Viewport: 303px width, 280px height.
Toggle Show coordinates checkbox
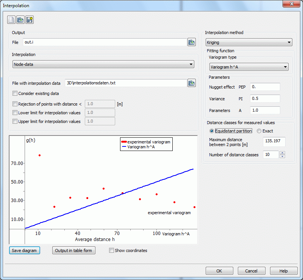tap(111, 250)
